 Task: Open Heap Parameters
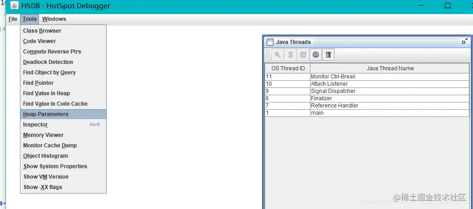click(64, 114)
